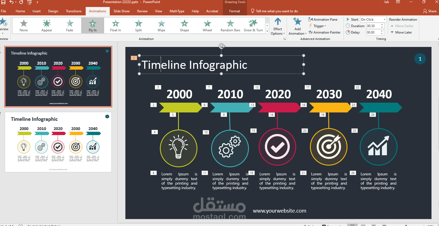Screen dimensions: 439x226
Task: Select the yellow-green 2000 arrow shape
Action: click(181, 107)
